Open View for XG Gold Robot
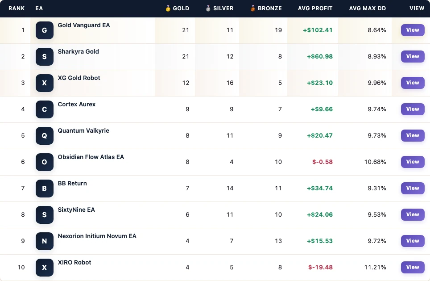 pos(413,83)
